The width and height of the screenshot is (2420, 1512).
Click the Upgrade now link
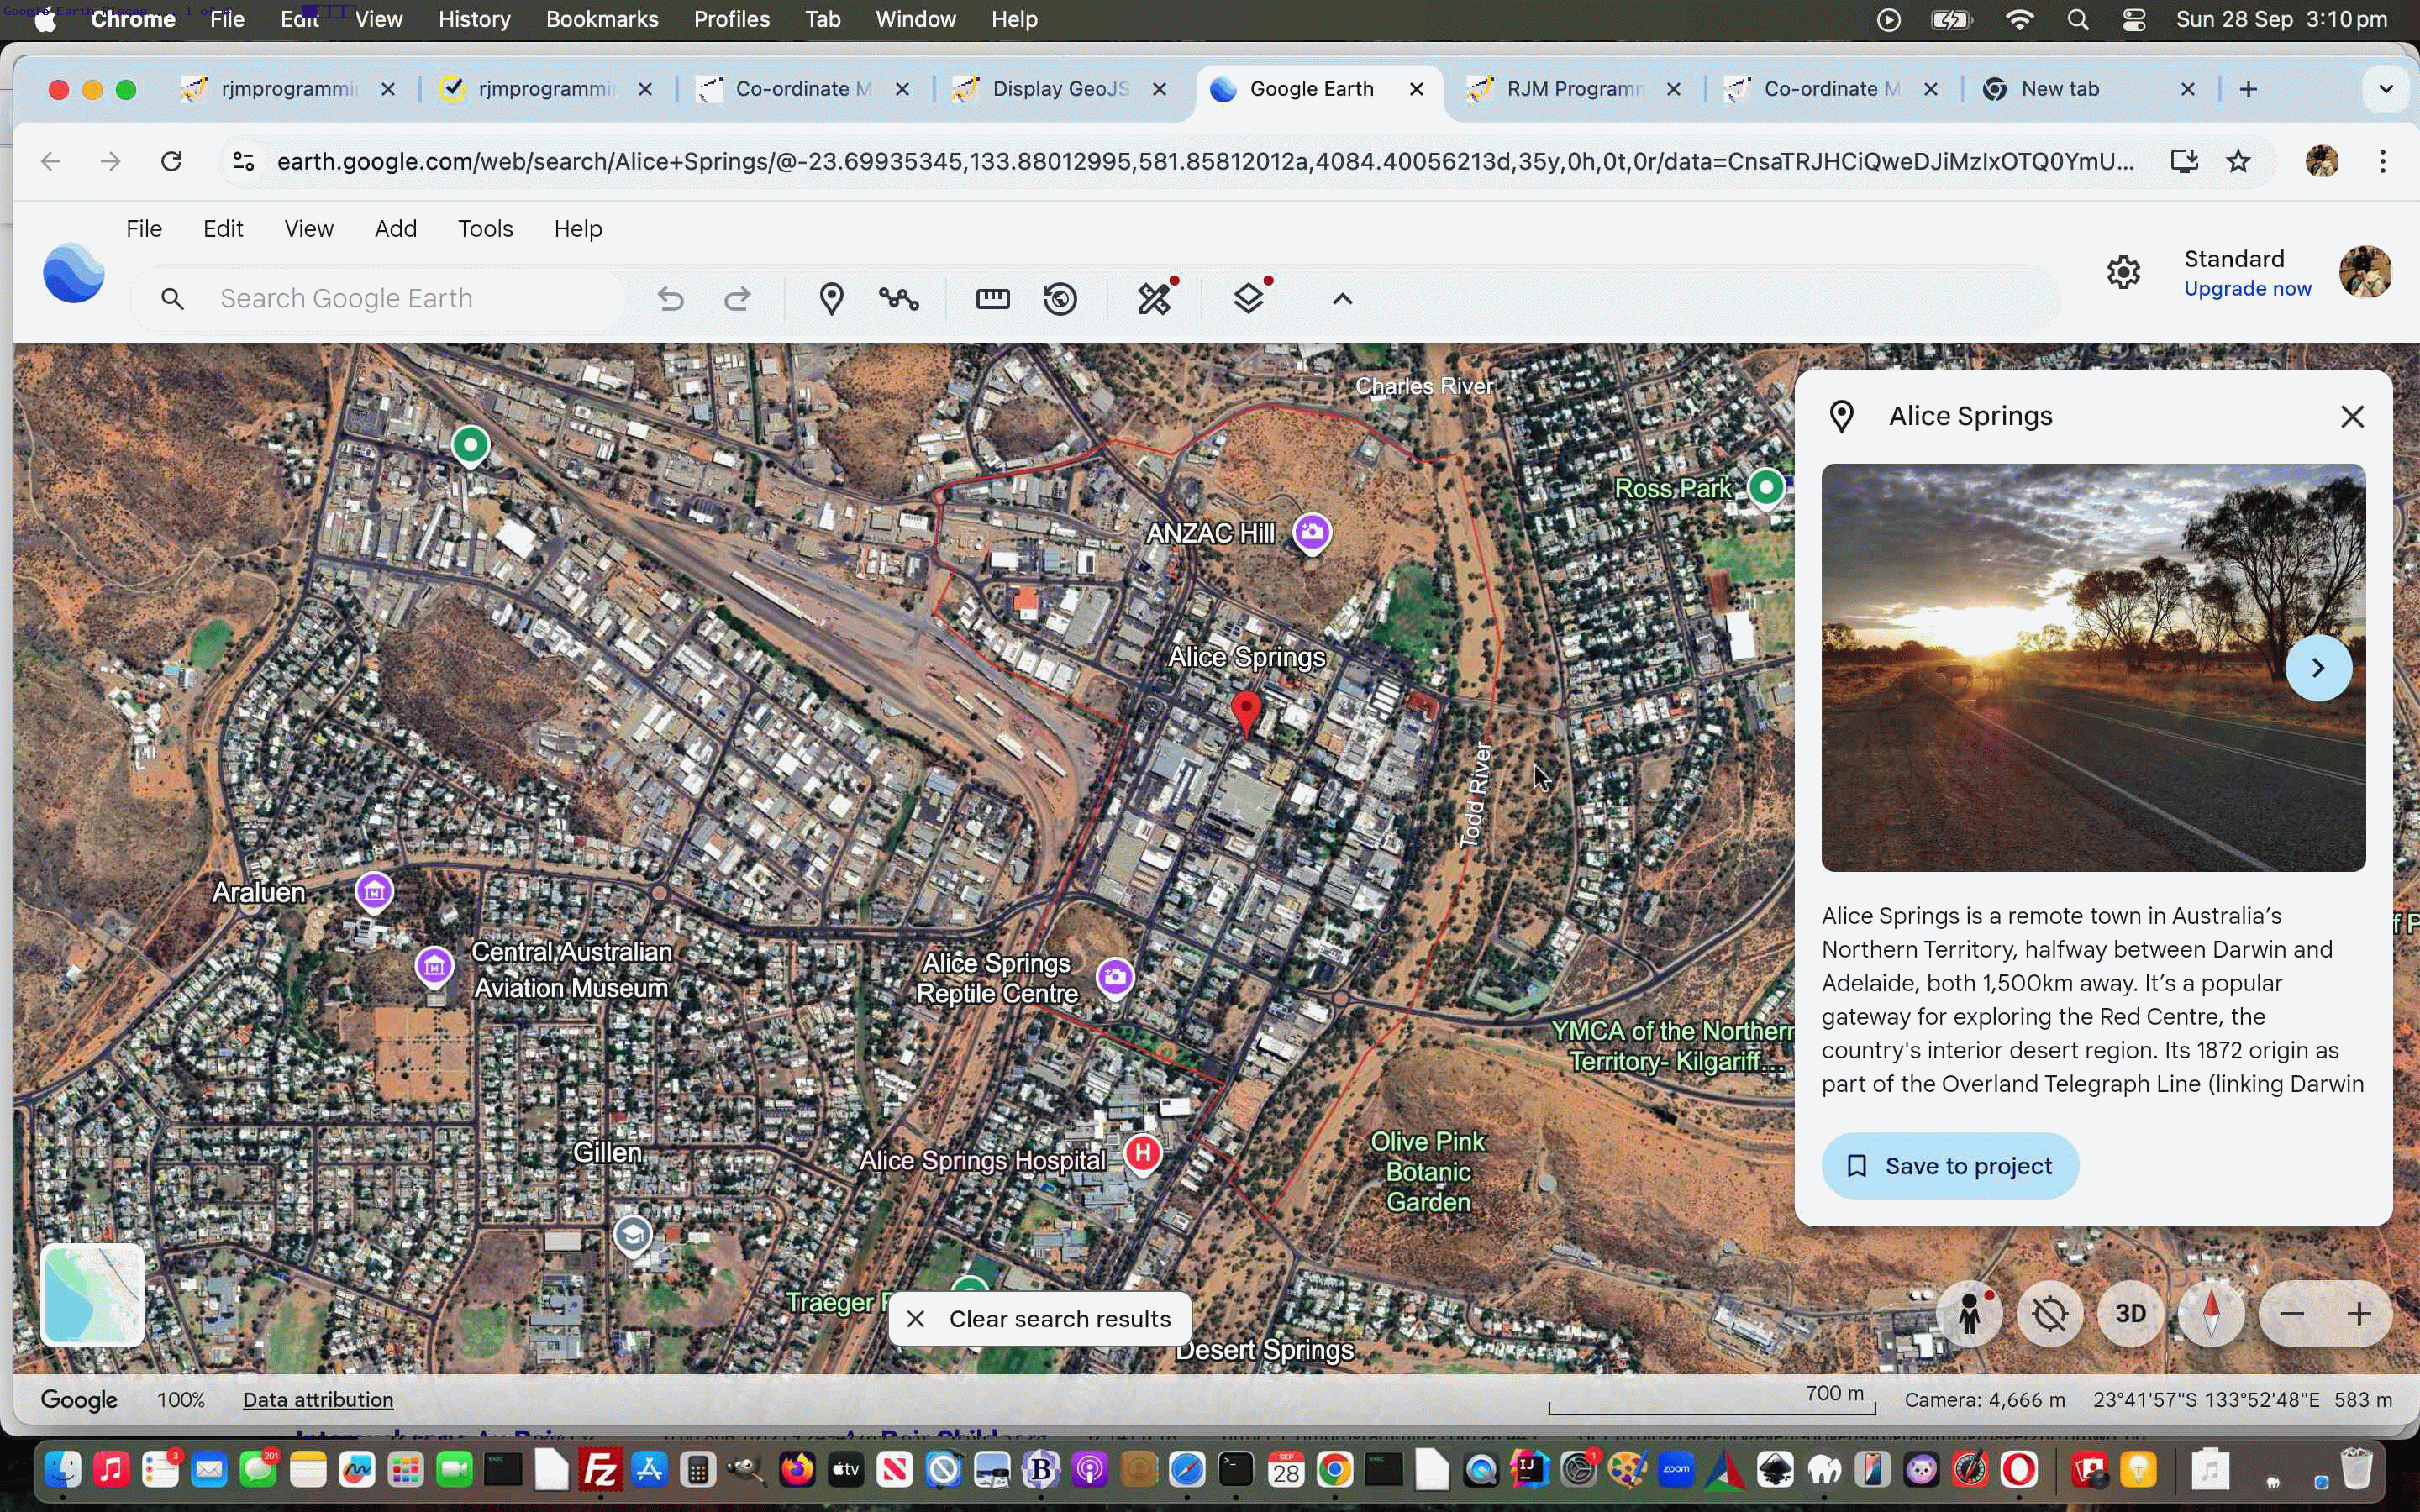tap(2247, 289)
